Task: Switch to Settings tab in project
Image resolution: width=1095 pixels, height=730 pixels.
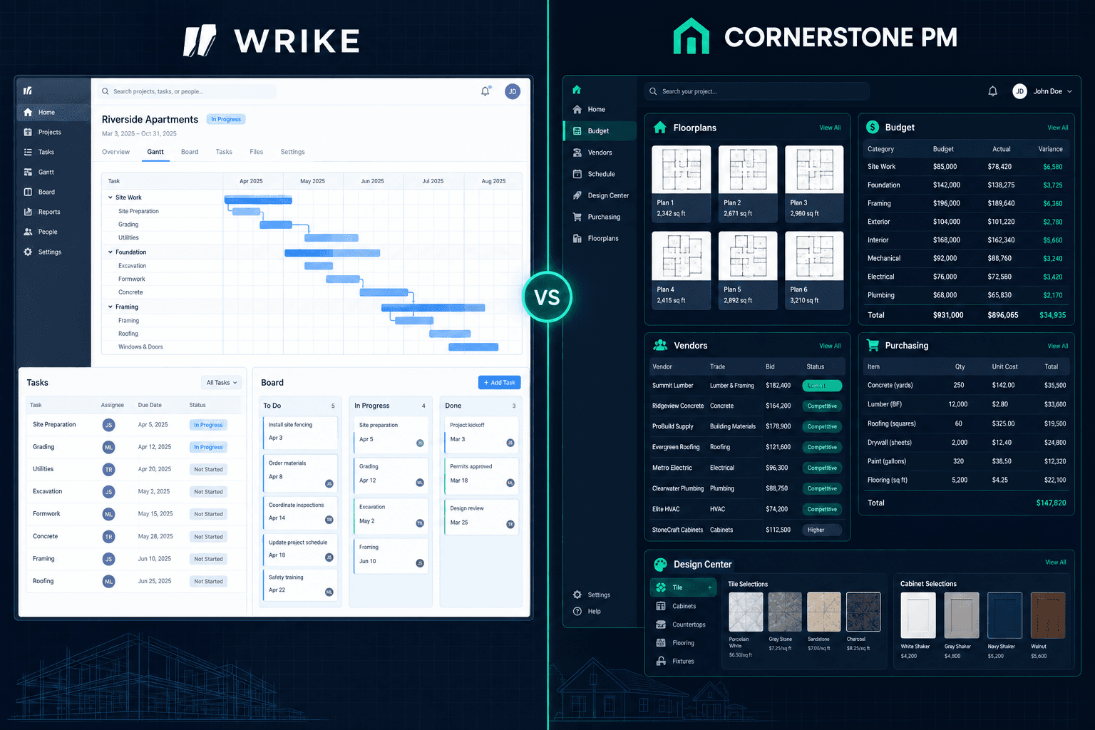Action: tap(292, 152)
